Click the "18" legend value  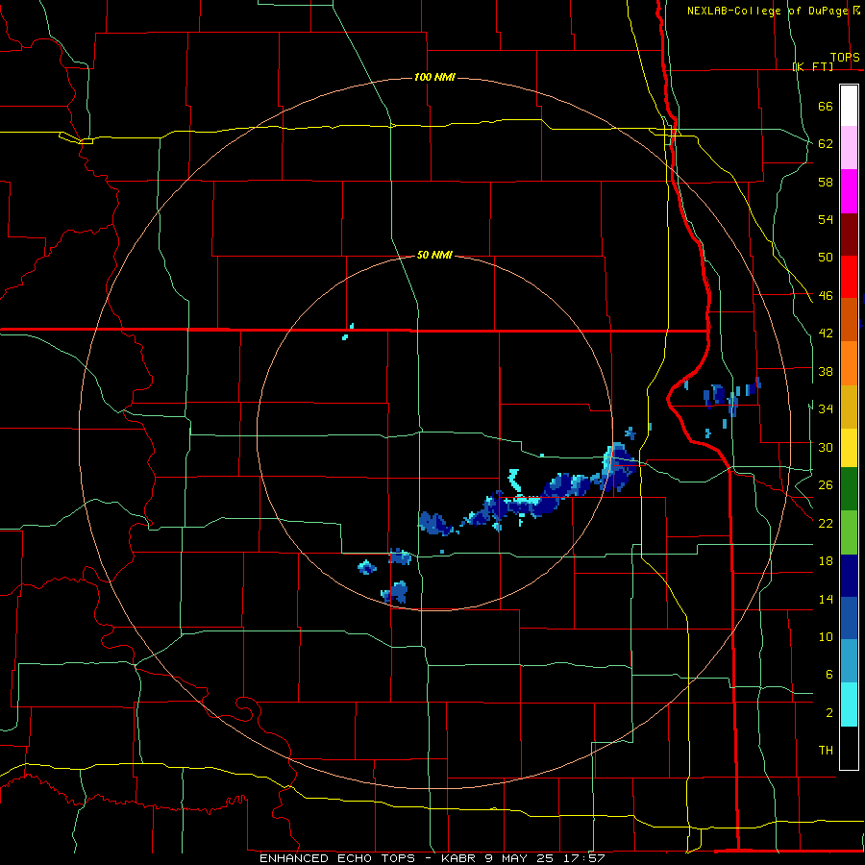[826, 561]
